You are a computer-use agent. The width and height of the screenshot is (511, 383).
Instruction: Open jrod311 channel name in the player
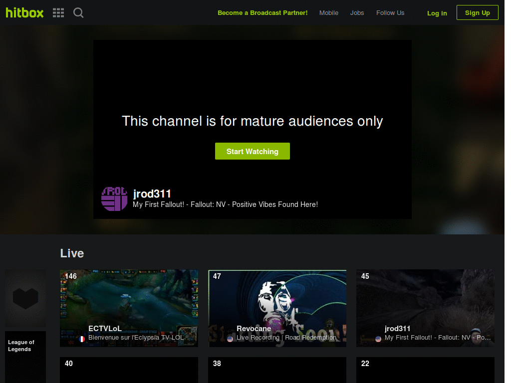coord(152,194)
